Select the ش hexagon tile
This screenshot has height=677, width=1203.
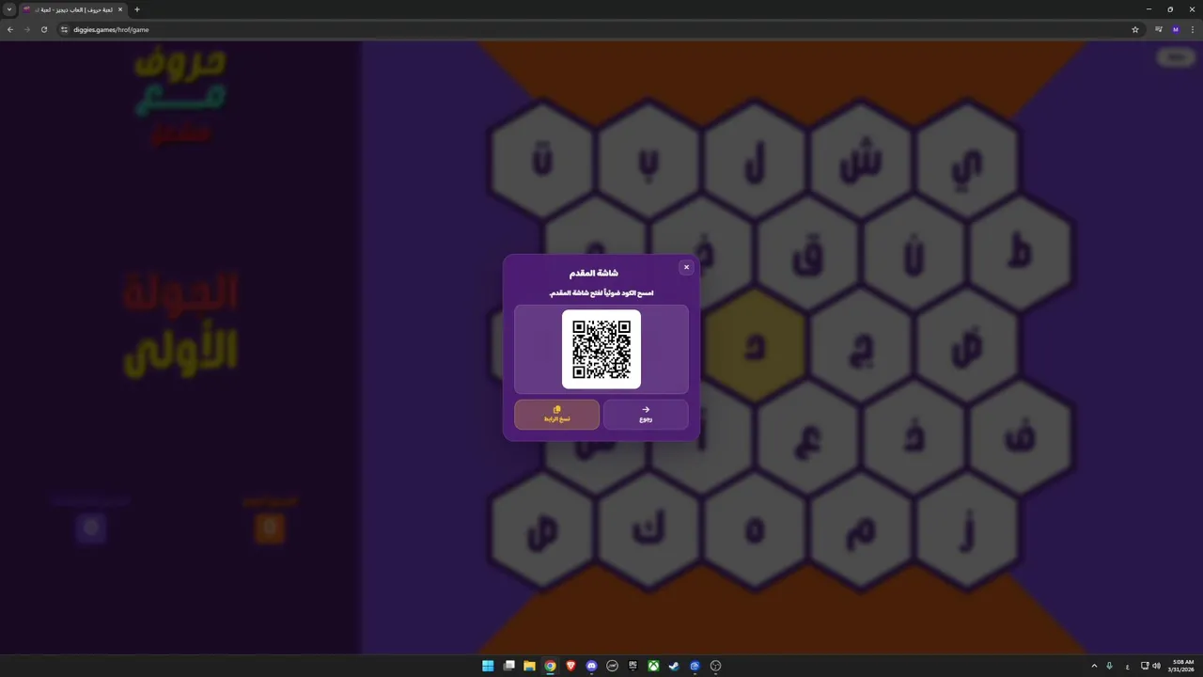pyautogui.click(x=861, y=162)
